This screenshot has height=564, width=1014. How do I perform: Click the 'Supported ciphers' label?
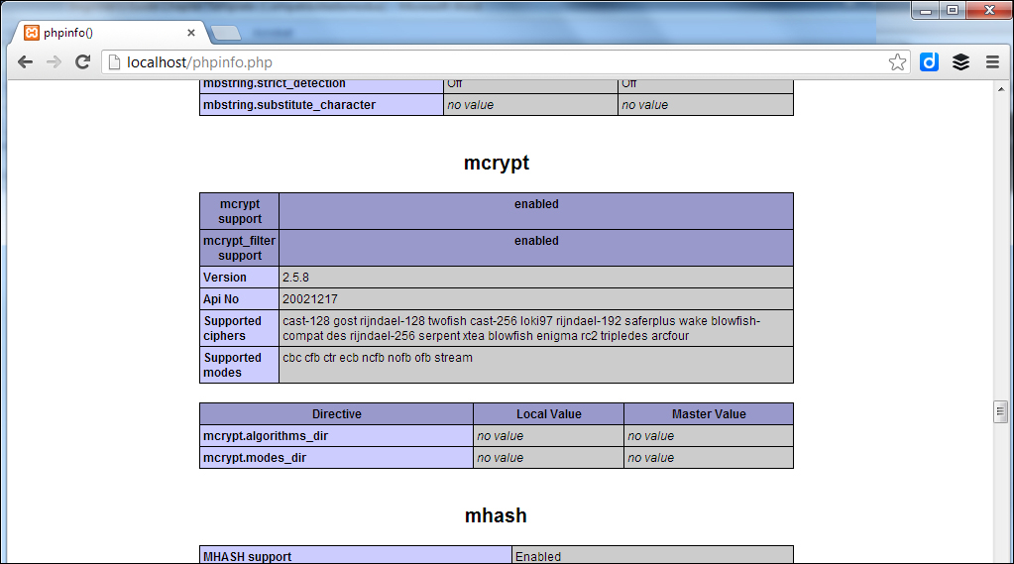coord(233,328)
